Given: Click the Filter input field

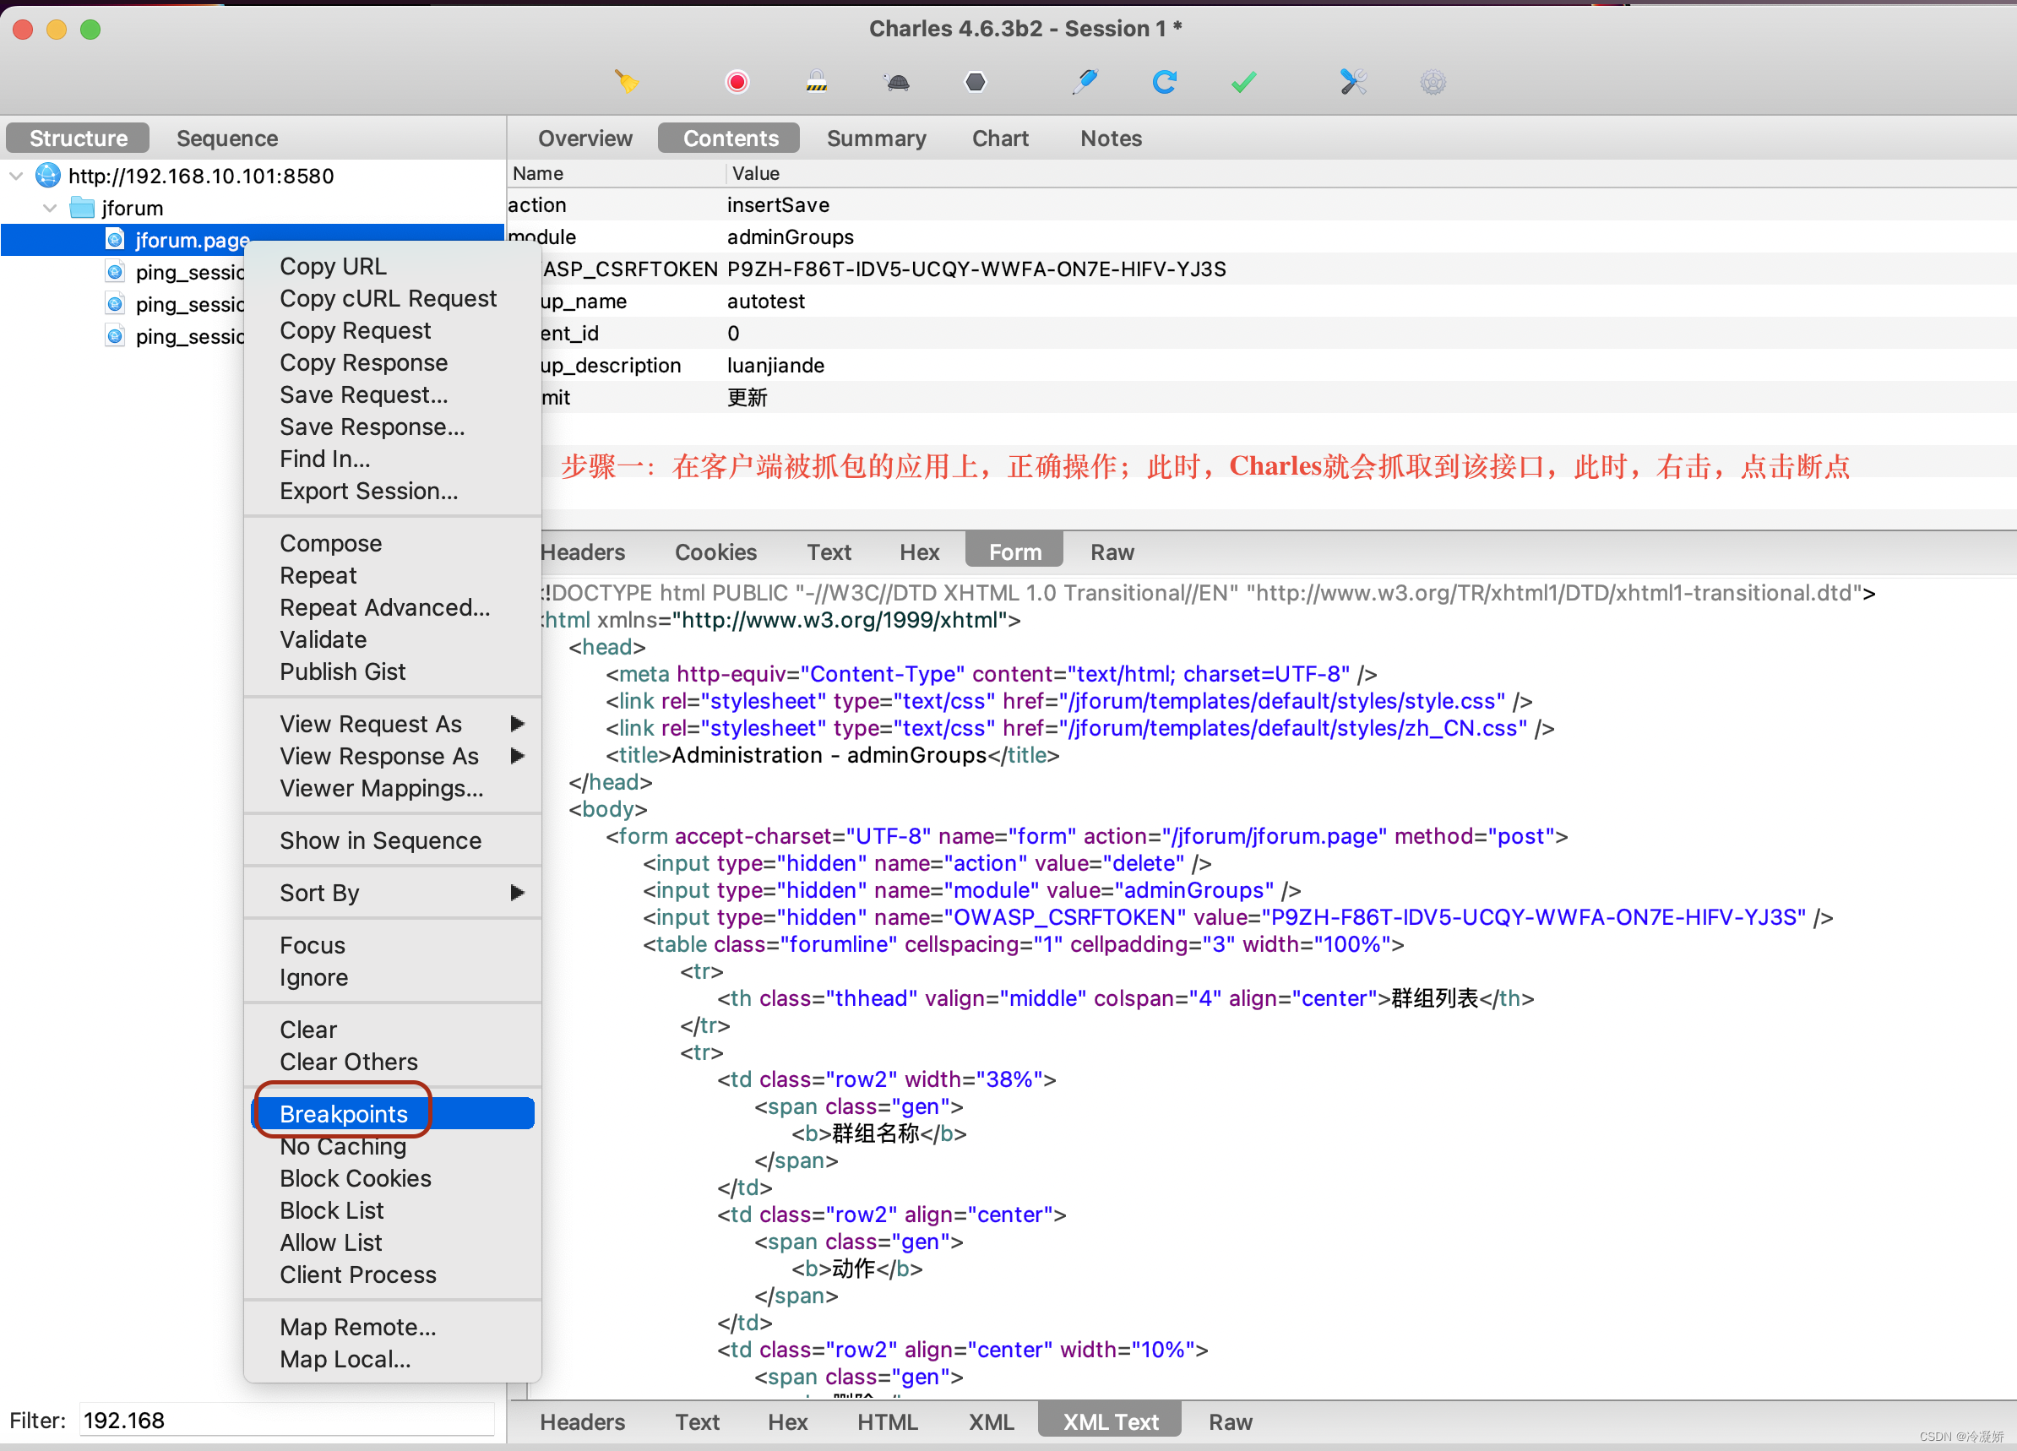Looking at the screenshot, I should click(287, 1420).
